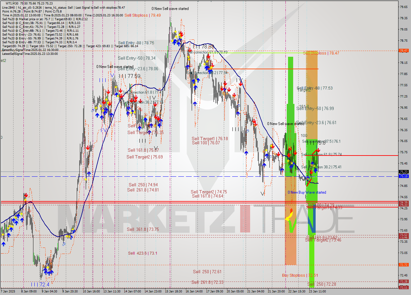This screenshot has height=295, width=411.
Task: Select the 'Sell Target1 | 76.18' label
Action: click(210, 139)
